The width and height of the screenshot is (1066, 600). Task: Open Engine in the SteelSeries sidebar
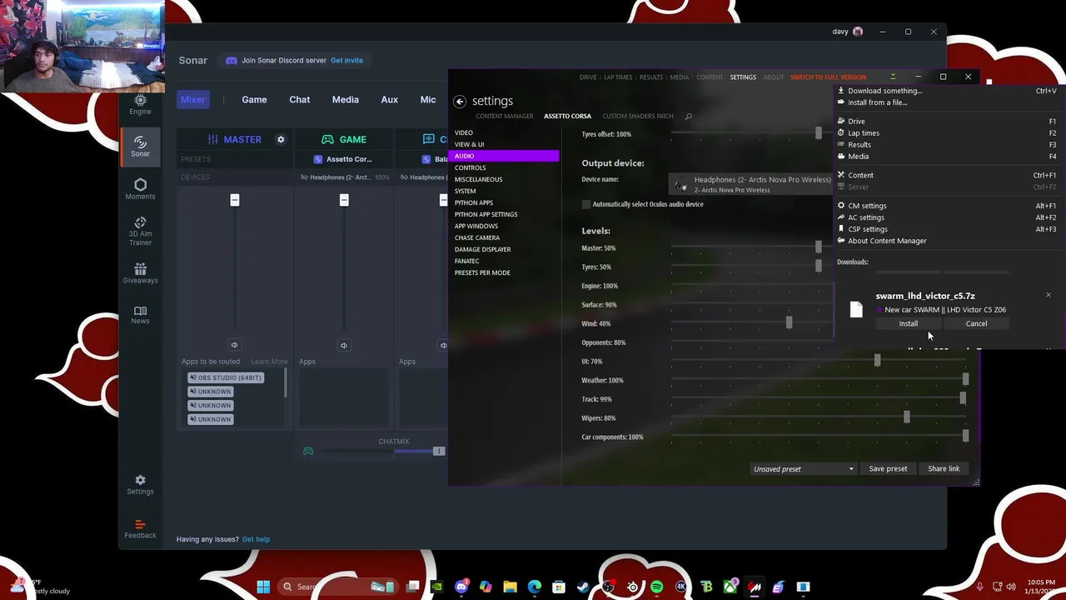[x=140, y=105]
